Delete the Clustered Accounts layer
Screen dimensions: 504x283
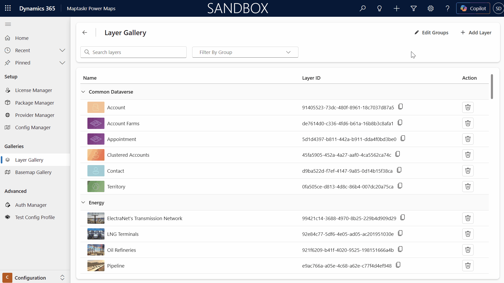[x=468, y=155]
